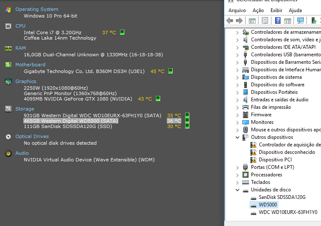This screenshot has height=226, width=321.
Task: Click the CPU chip icon in Speccy
Action: (8, 26)
